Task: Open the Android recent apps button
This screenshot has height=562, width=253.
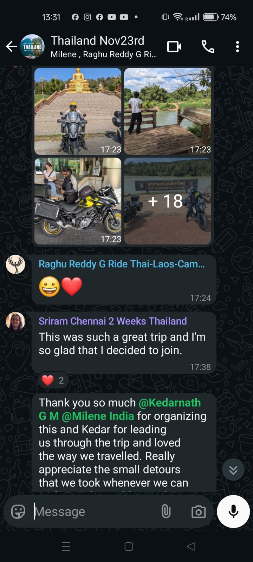Action: point(66,547)
